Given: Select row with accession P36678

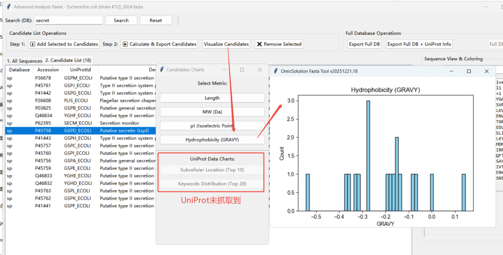Looking at the screenshot, I should 81,78.
